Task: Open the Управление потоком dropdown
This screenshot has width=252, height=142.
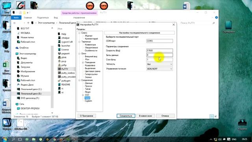Action: 159,69
